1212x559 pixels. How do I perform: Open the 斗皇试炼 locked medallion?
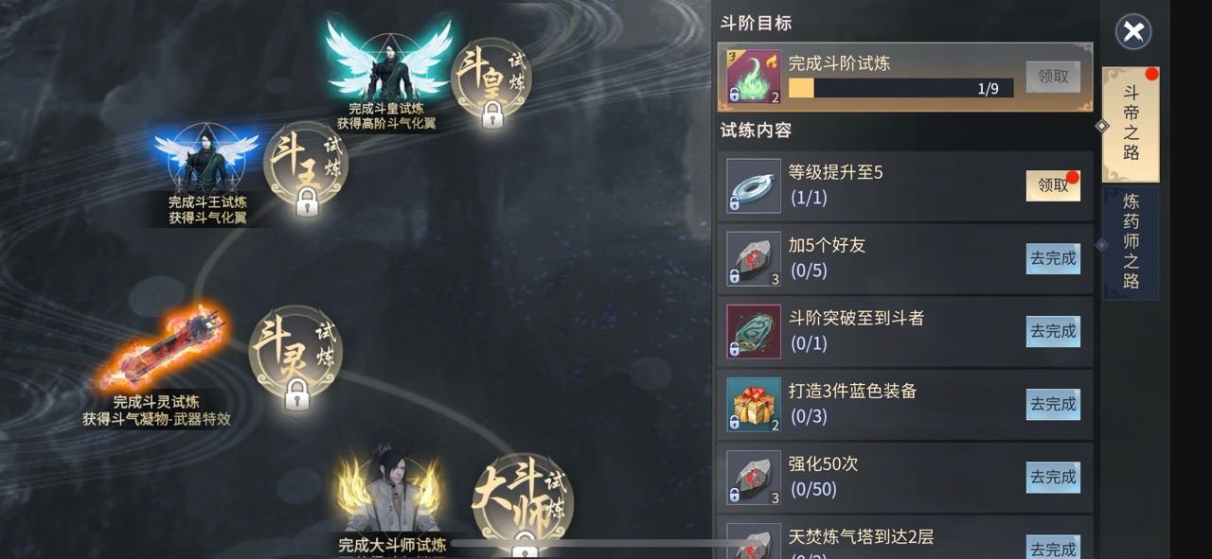point(490,82)
